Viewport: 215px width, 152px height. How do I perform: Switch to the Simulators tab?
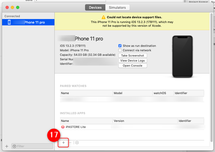point(117,7)
